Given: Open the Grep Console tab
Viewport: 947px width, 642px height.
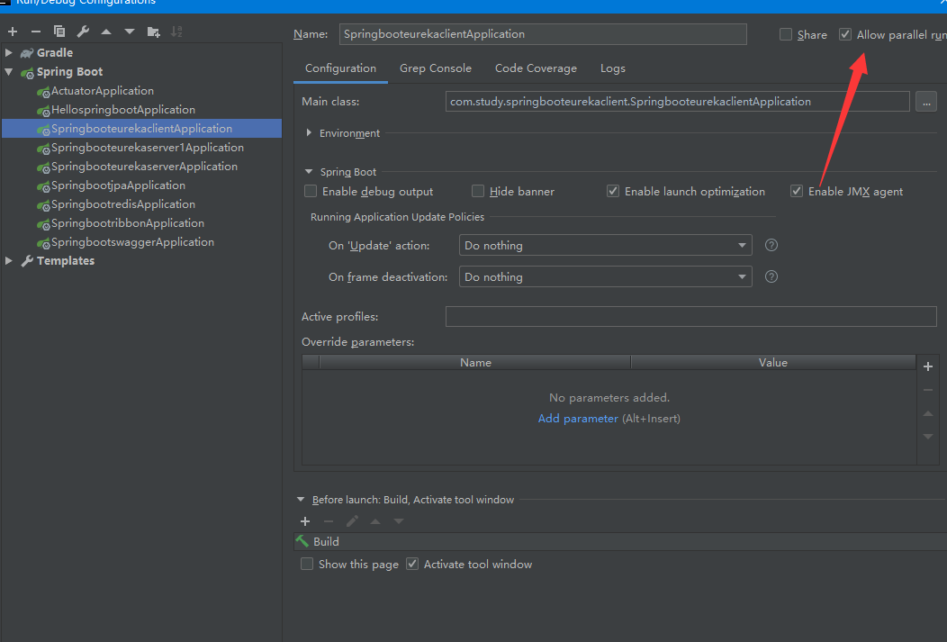Looking at the screenshot, I should (436, 68).
